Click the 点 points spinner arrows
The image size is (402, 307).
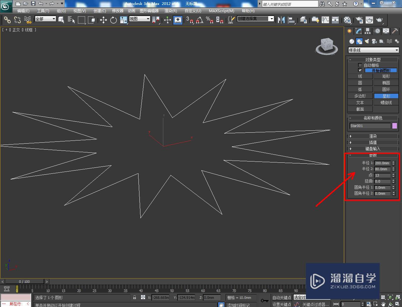coord(393,175)
